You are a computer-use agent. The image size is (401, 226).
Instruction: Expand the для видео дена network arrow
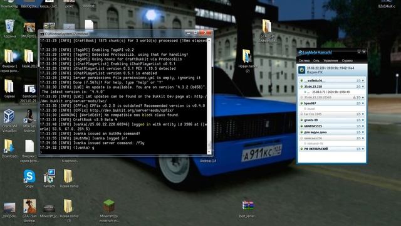coord(363,132)
